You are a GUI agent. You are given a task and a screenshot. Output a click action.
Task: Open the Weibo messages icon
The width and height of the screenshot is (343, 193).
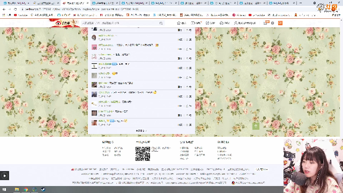[265, 23]
